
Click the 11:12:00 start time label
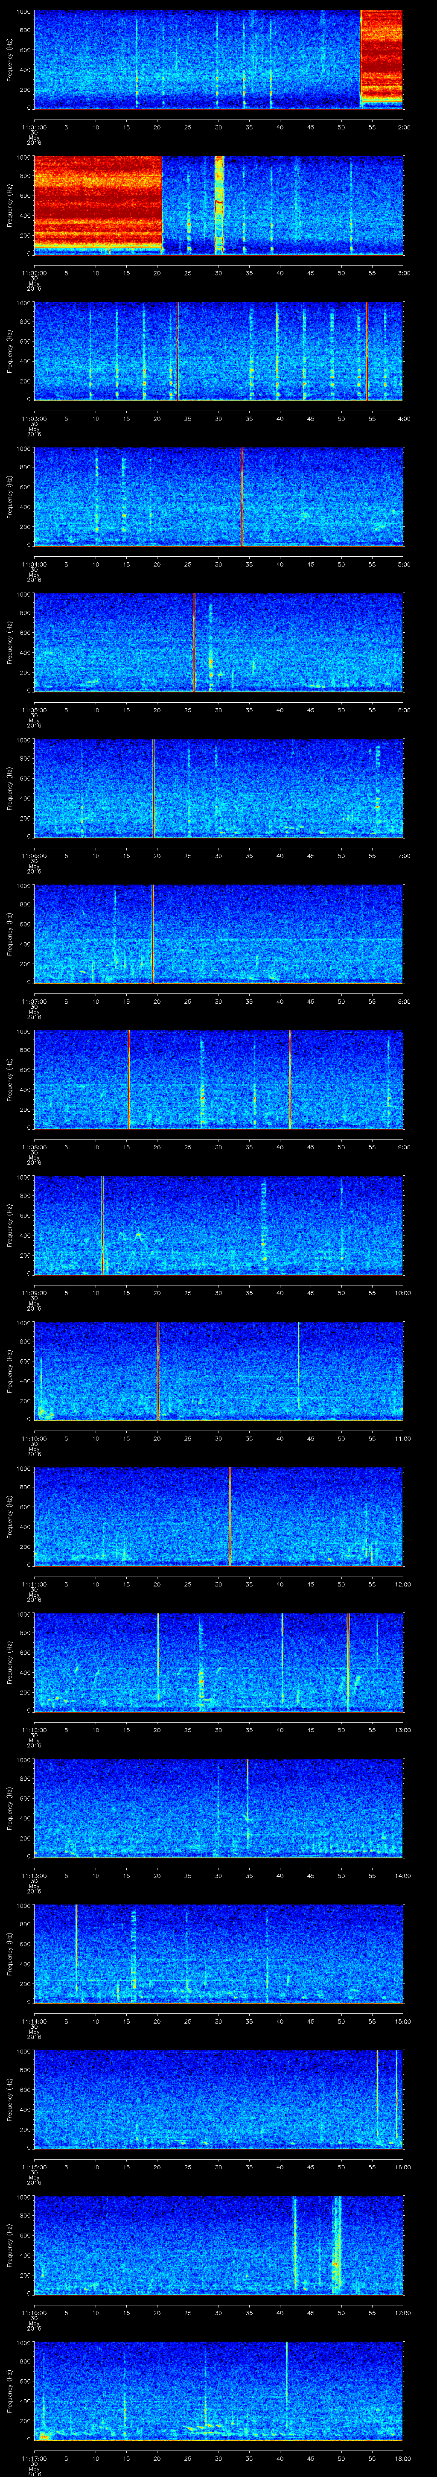pyautogui.click(x=34, y=1730)
